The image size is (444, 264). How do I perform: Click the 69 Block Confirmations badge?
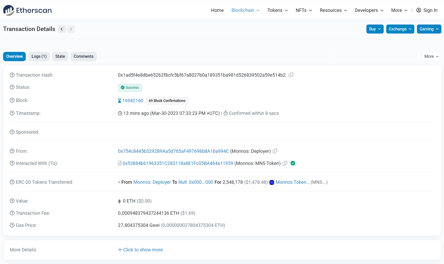point(167,101)
